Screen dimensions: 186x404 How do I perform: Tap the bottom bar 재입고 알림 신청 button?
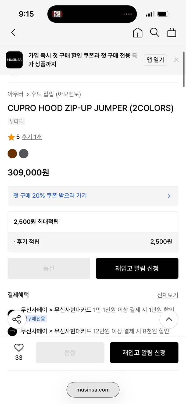(144, 353)
